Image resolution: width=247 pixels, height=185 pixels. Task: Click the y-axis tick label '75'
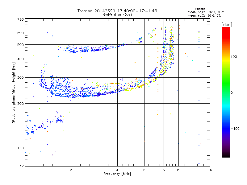click(x=22, y=165)
